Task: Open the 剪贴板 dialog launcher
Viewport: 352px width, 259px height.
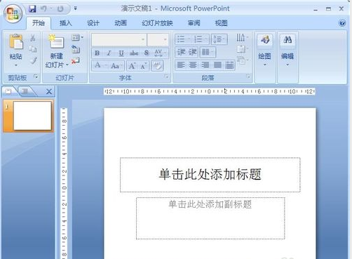Action: [x=36, y=77]
